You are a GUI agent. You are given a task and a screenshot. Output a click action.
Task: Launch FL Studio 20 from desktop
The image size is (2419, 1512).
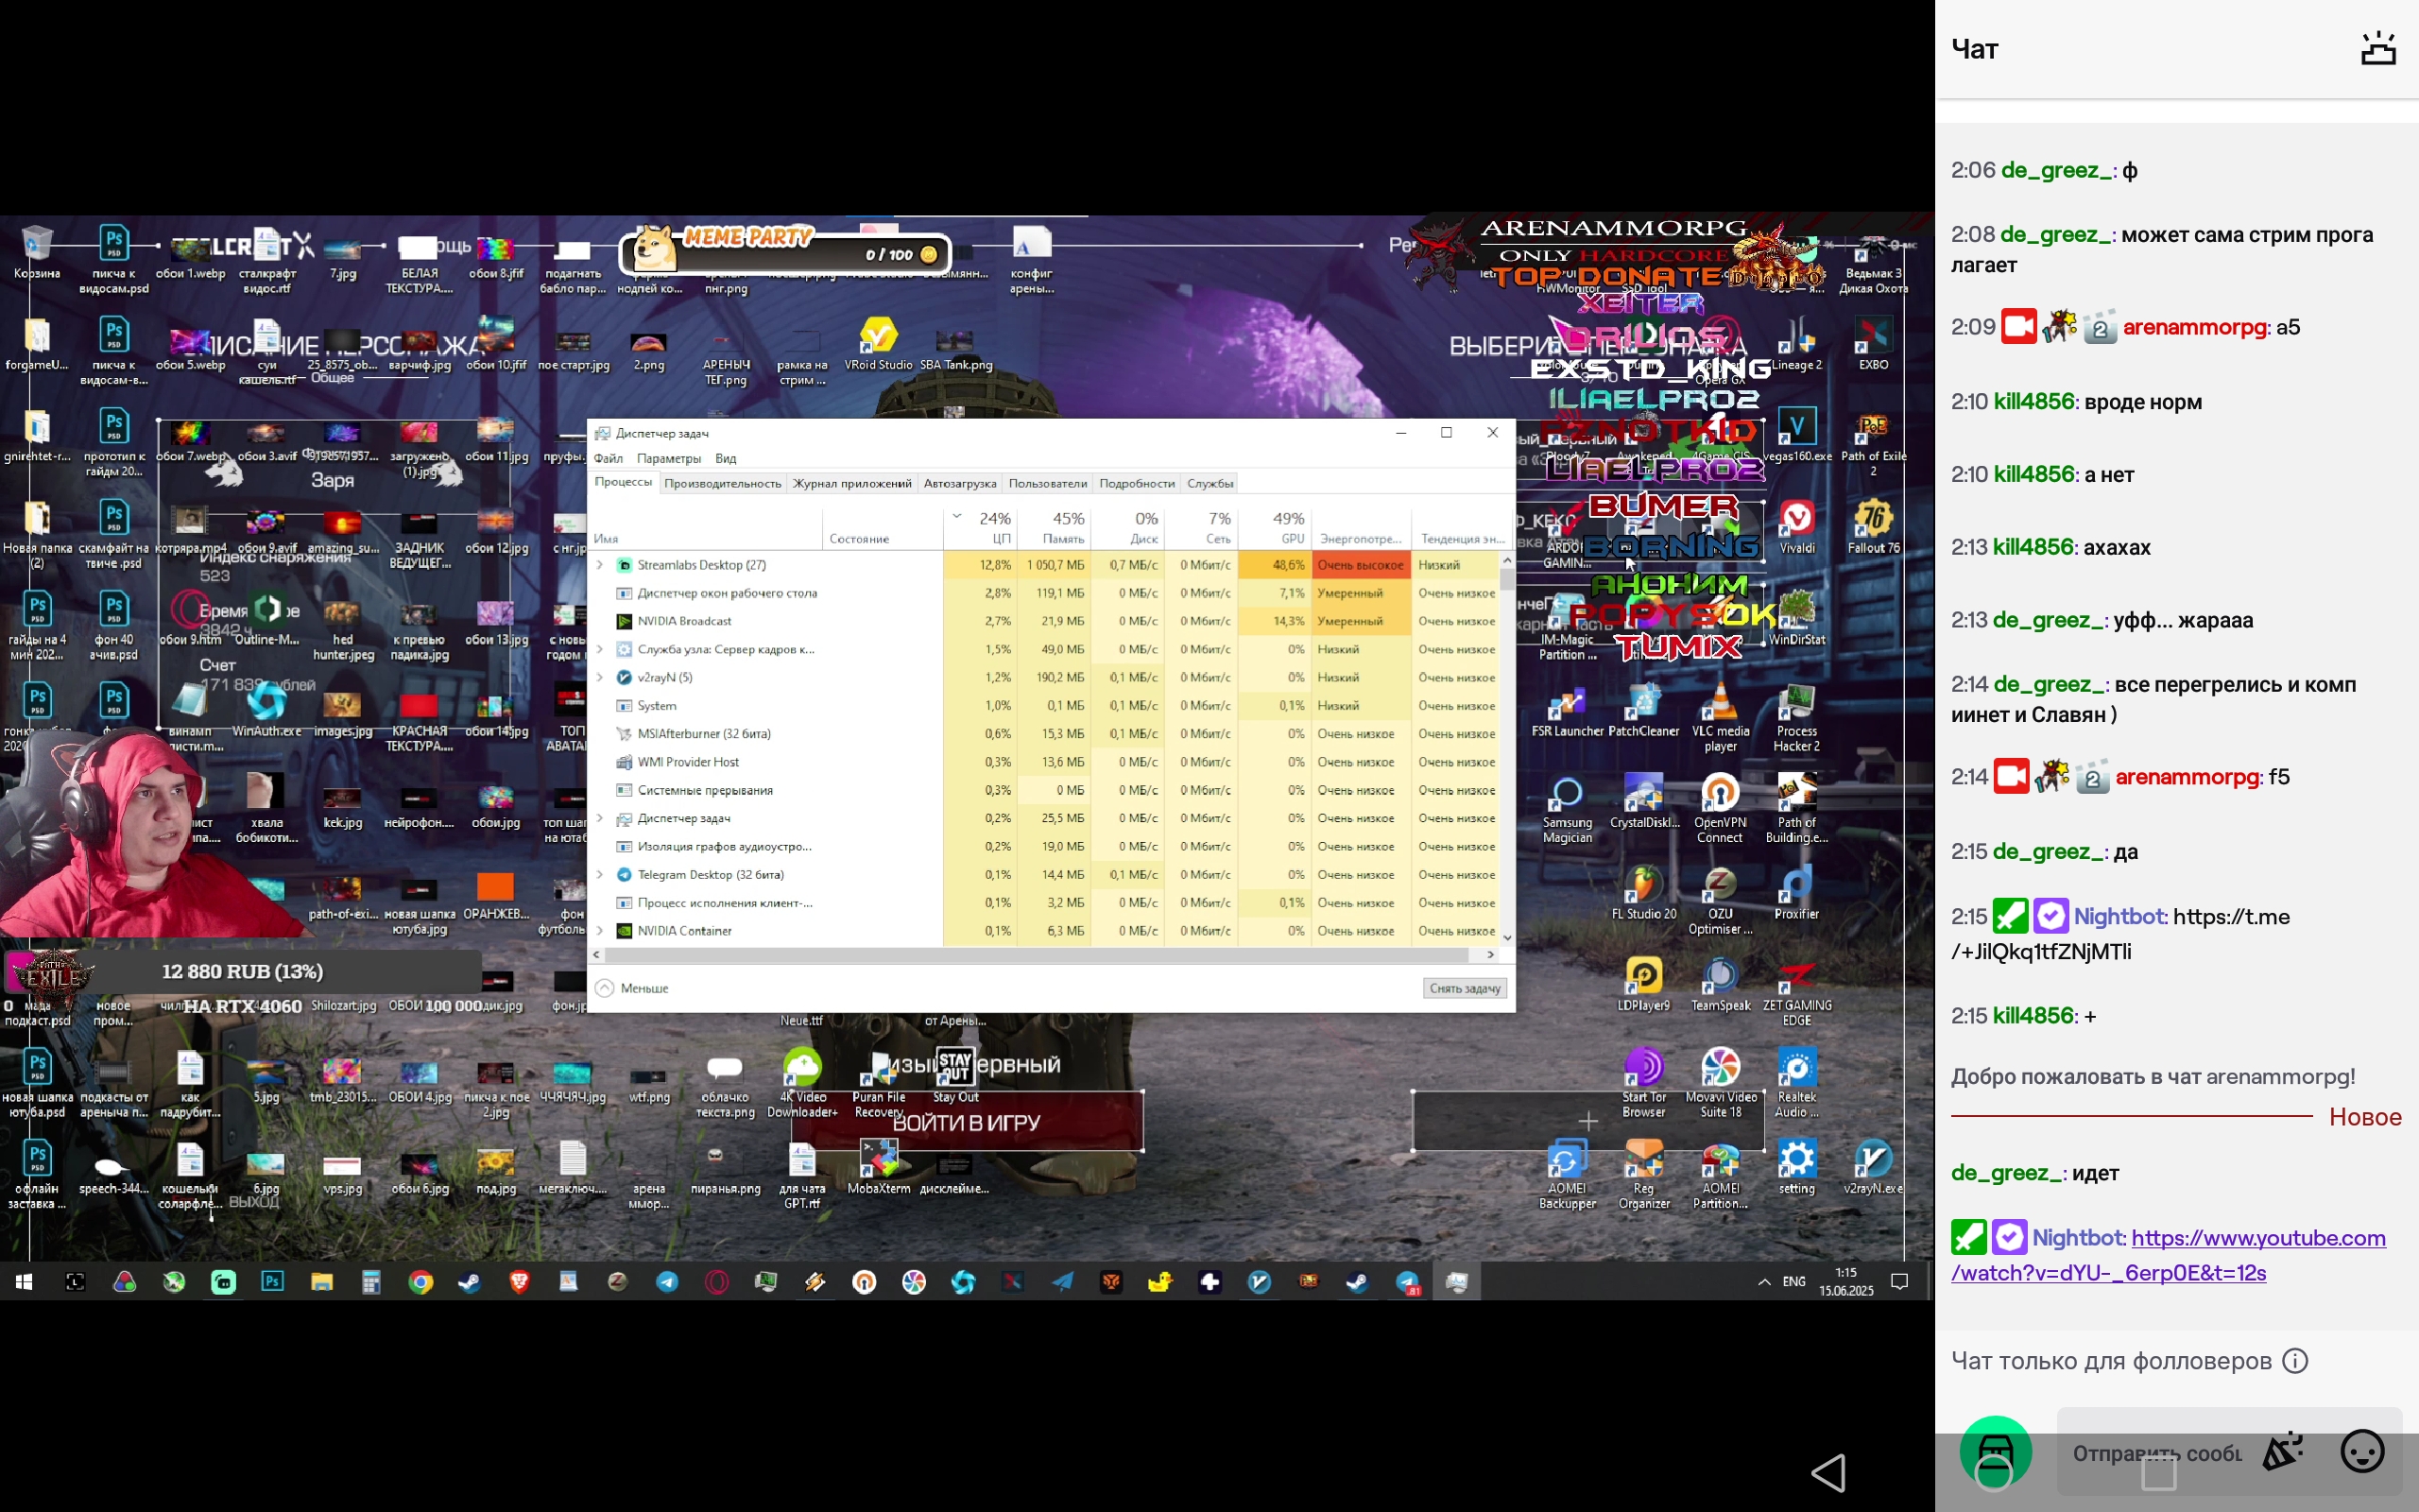coord(1643,892)
